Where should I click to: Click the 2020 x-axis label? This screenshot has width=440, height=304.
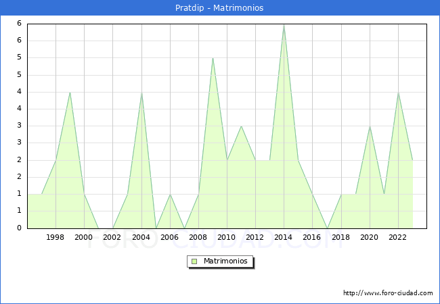tap(369, 237)
